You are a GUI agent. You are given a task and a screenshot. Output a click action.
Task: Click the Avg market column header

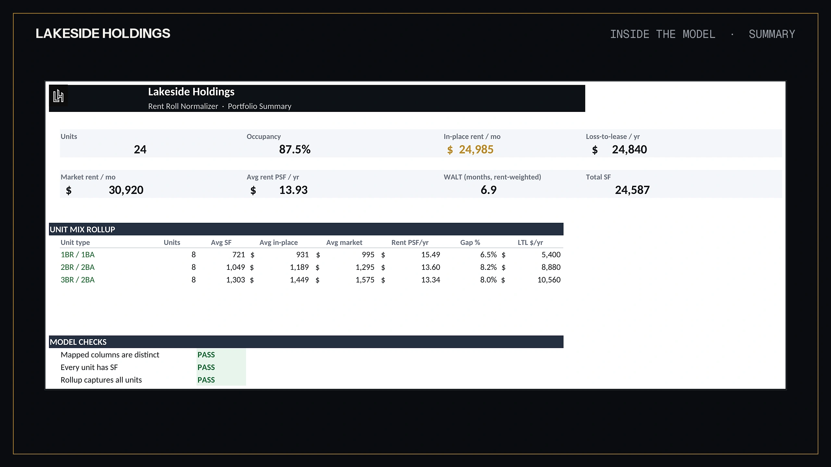coord(344,243)
